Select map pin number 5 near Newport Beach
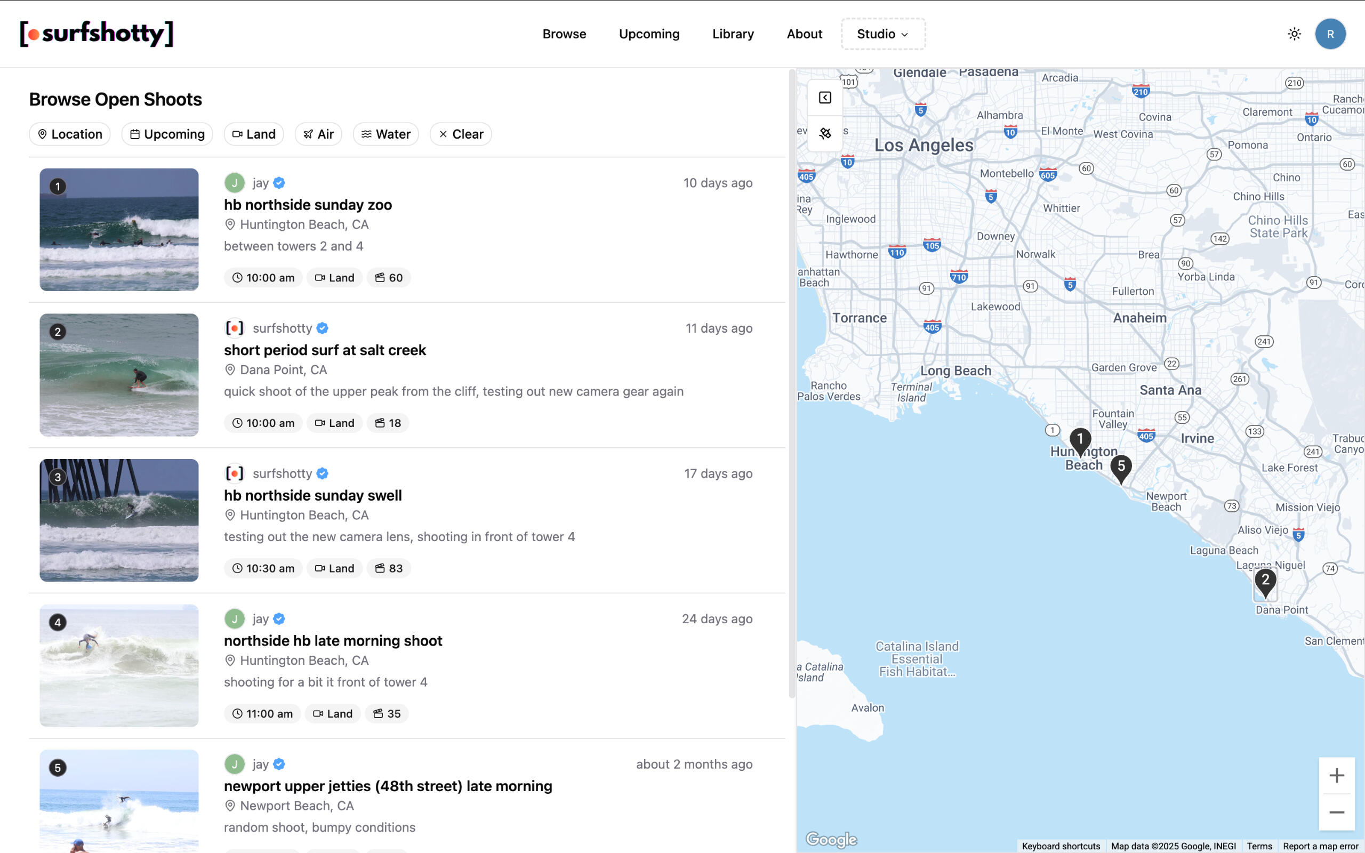 [x=1121, y=468]
